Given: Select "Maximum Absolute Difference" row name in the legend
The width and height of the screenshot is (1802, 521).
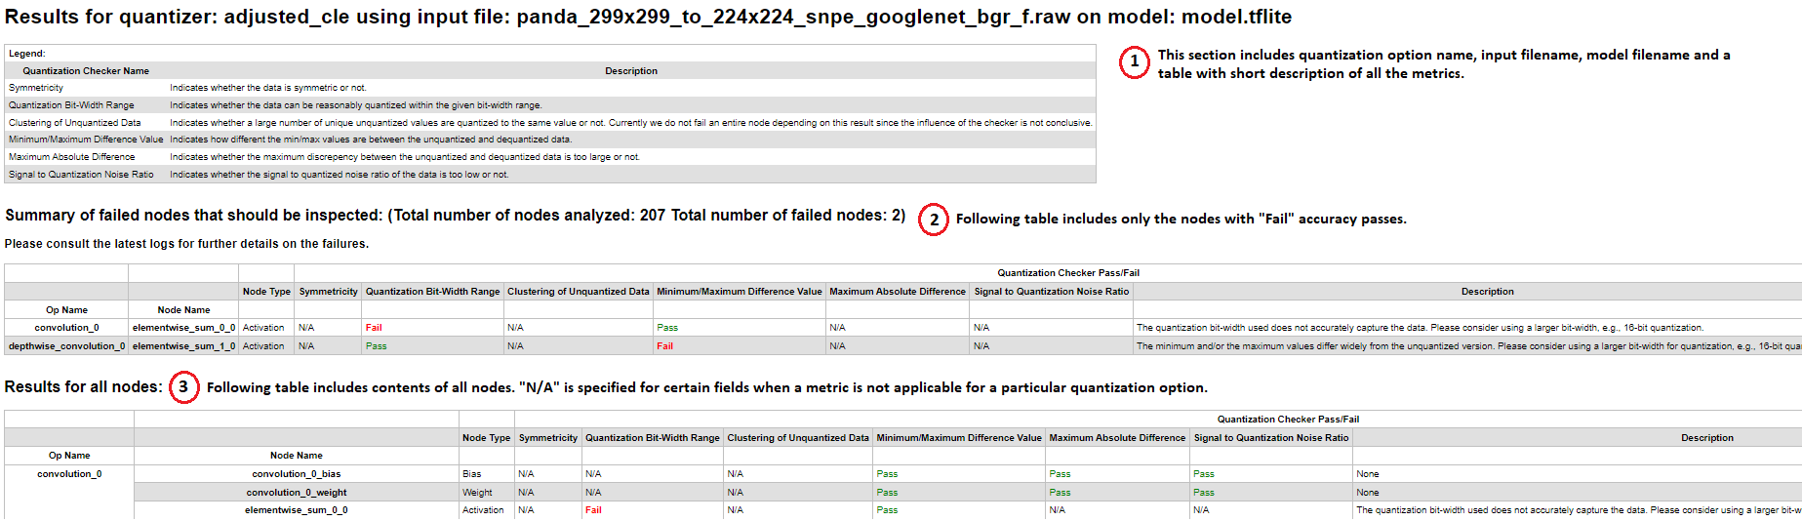Looking at the screenshot, I should pyautogui.click(x=71, y=157).
